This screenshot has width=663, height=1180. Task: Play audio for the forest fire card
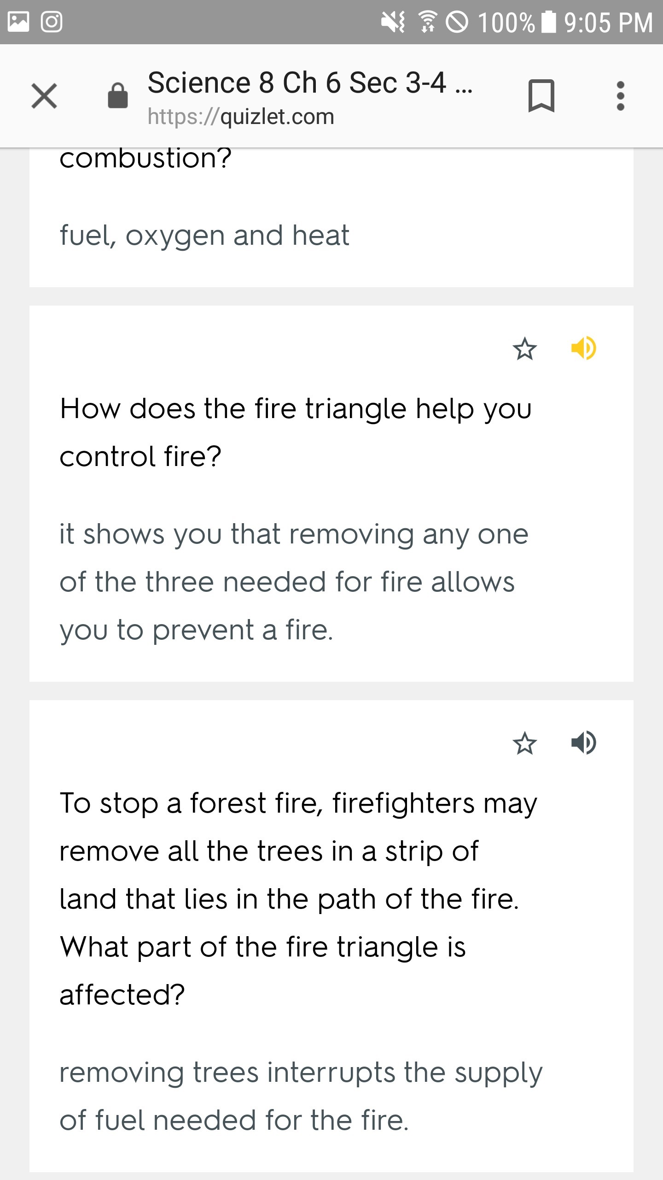[x=583, y=743]
